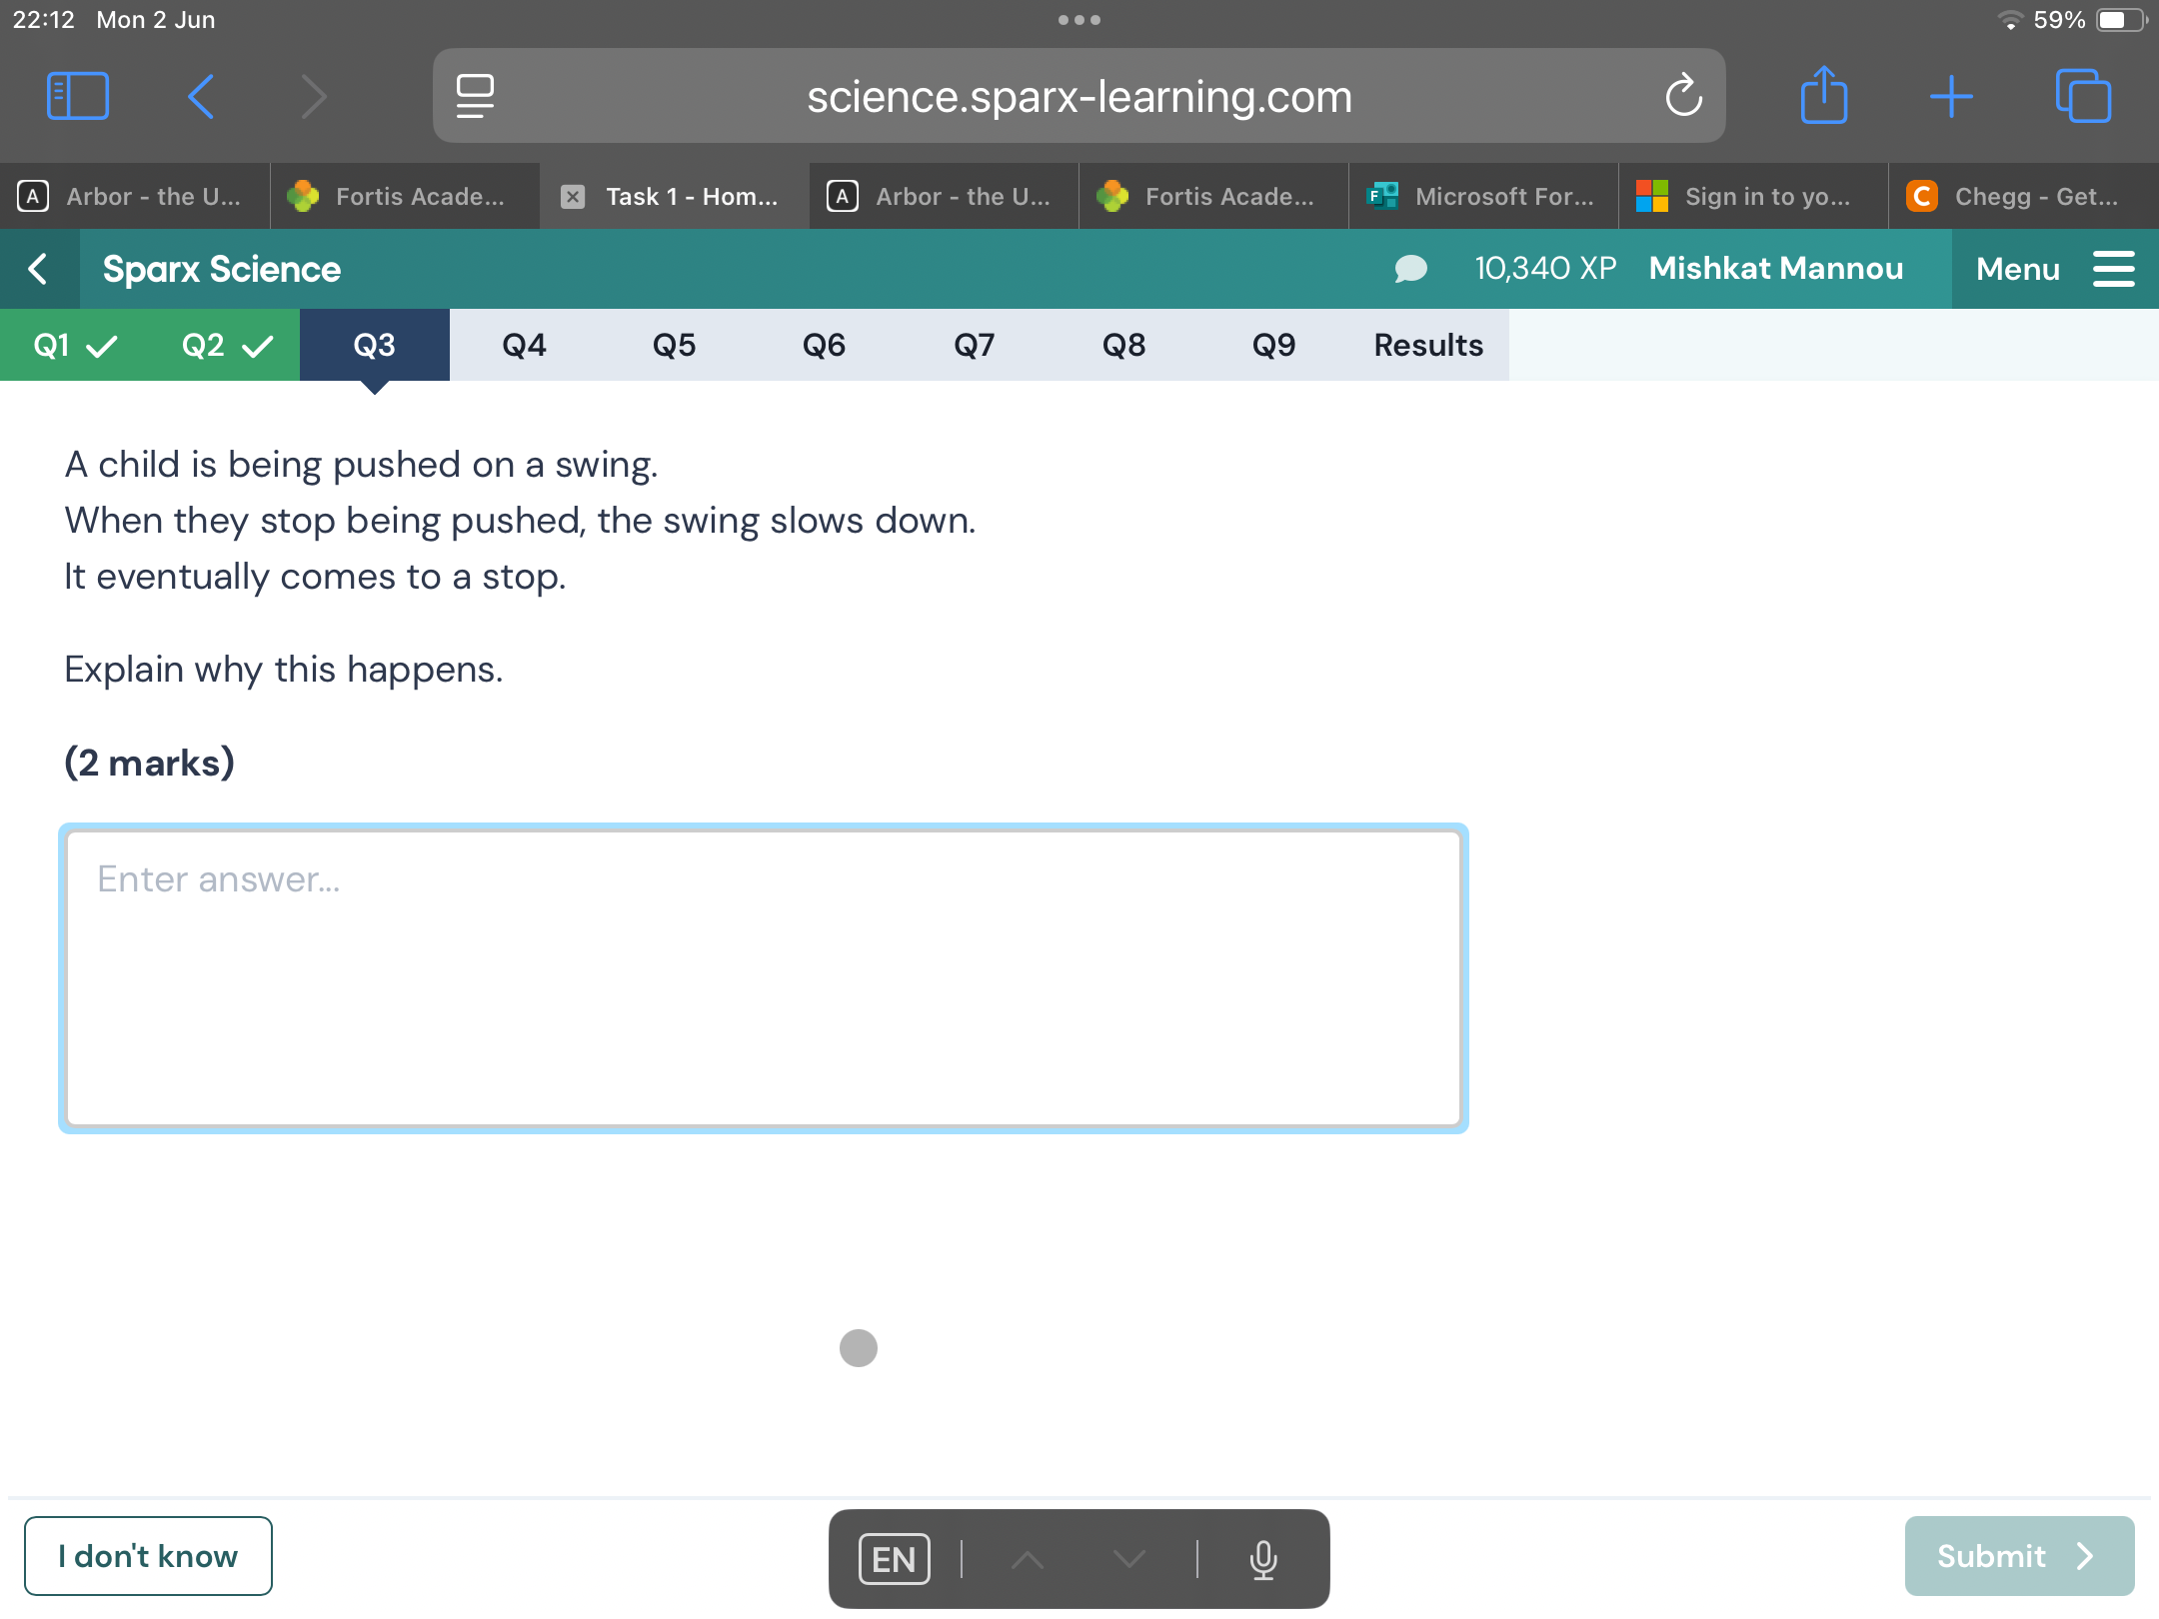This screenshot has width=2159, height=1619.
Task: Open the Results tab
Action: pos(1427,346)
